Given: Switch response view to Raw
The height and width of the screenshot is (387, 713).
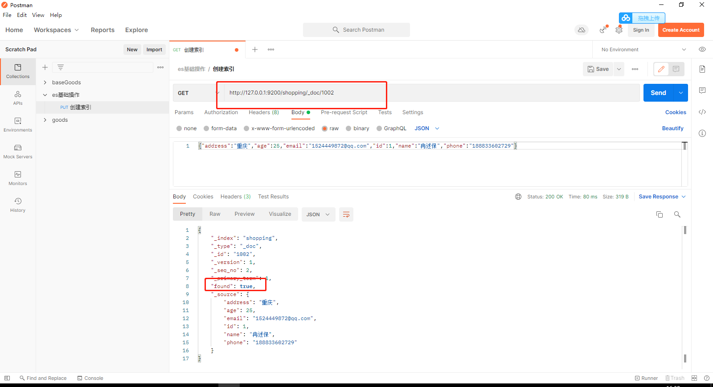Looking at the screenshot, I should pyautogui.click(x=215, y=214).
